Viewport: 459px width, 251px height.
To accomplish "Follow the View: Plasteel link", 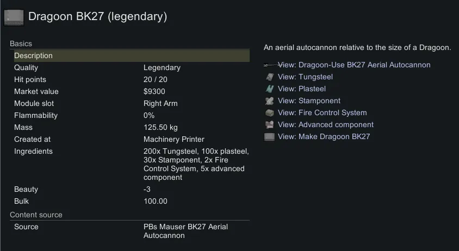I will point(302,89).
